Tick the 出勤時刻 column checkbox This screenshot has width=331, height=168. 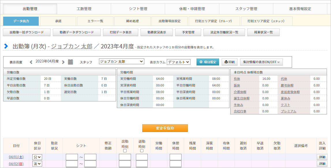tap(125, 151)
